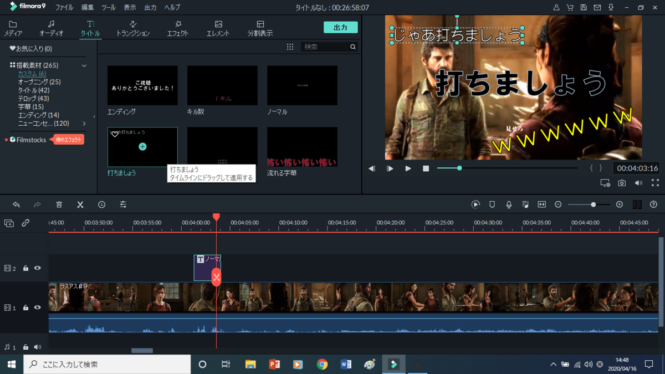Collapse the left category sidebar arrow
Image resolution: width=665 pixels, height=374 pixels.
[x=94, y=117]
